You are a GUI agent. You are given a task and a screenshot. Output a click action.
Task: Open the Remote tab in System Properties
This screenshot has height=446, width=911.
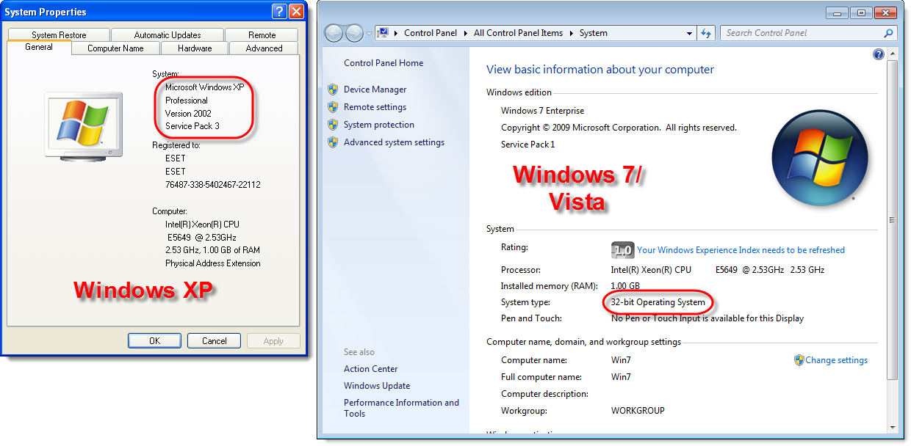(x=262, y=34)
